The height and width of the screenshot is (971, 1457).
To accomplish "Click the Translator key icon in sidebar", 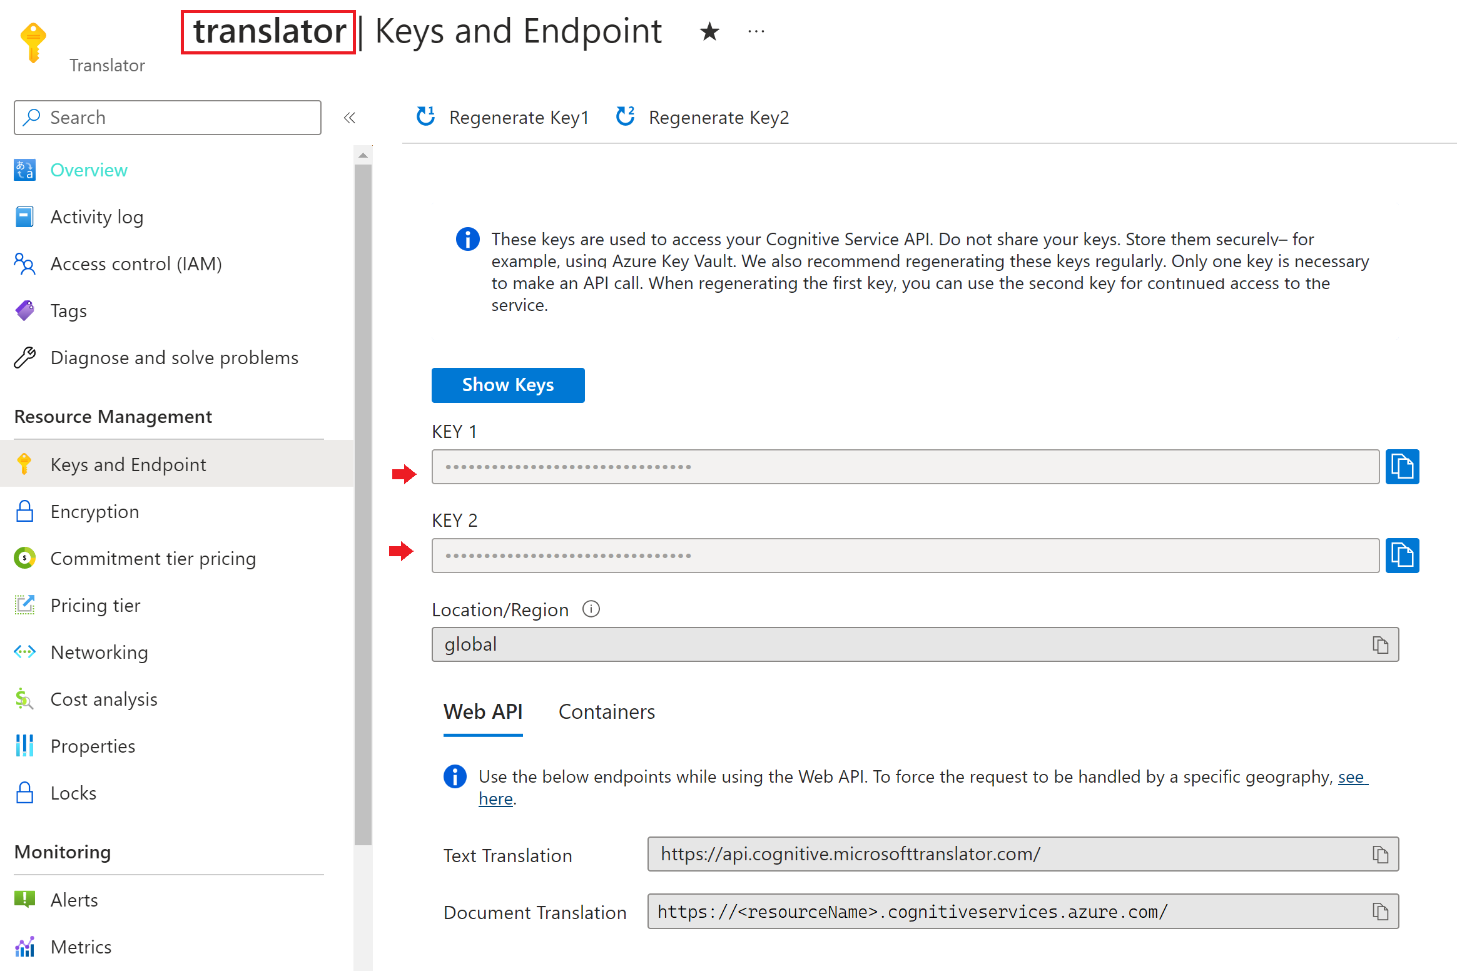I will 33,43.
